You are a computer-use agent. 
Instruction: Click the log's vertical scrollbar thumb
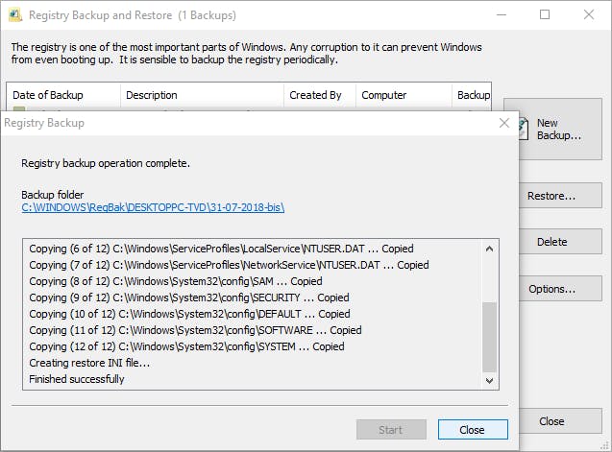pyautogui.click(x=490, y=335)
